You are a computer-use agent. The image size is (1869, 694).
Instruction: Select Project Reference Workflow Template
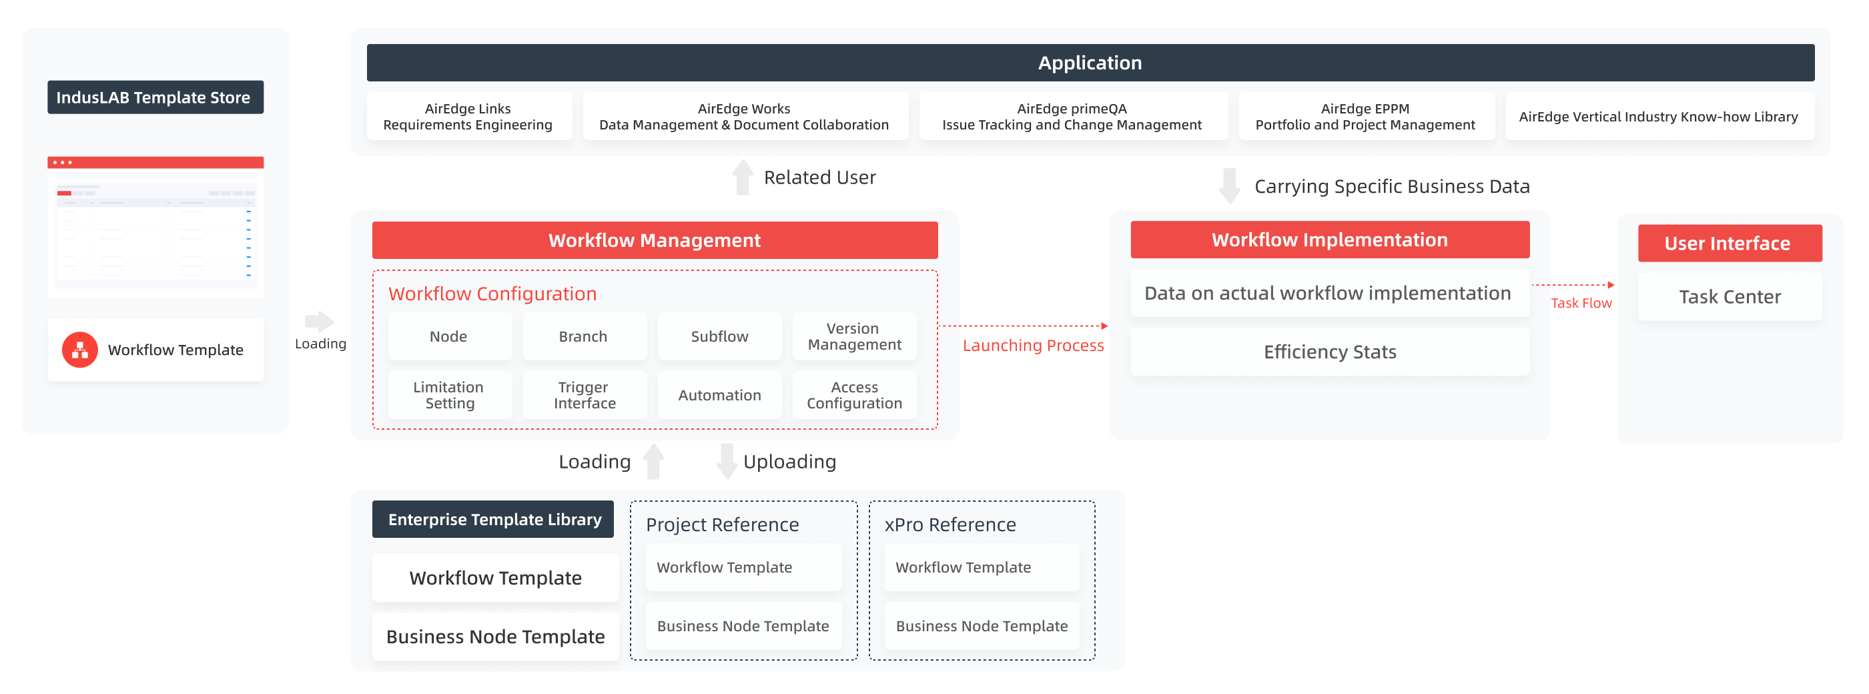(743, 567)
